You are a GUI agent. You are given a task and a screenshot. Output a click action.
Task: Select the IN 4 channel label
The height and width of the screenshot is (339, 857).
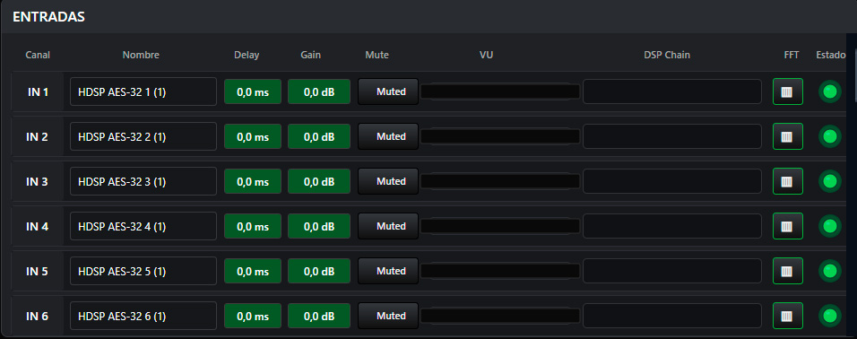[38, 226]
